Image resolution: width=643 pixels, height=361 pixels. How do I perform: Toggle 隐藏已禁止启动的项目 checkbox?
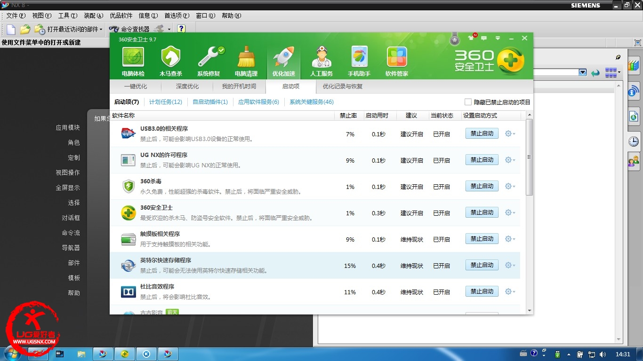click(468, 102)
